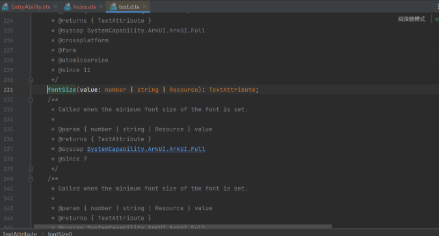Click '@returns { TextAttribute }' on line 236

point(105,139)
